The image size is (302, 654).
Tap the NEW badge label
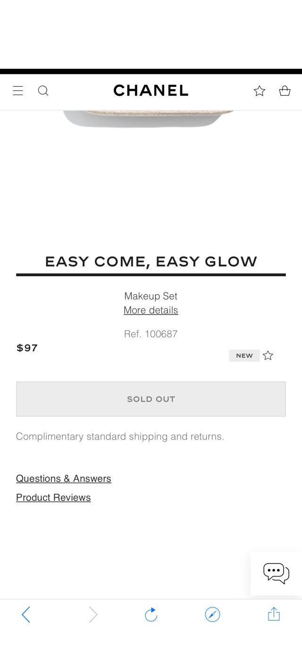click(x=244, y=356)
